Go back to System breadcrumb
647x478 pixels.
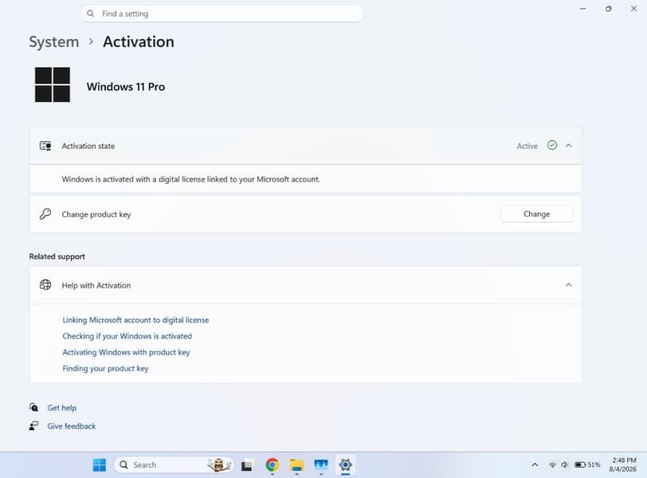point(53,41)
